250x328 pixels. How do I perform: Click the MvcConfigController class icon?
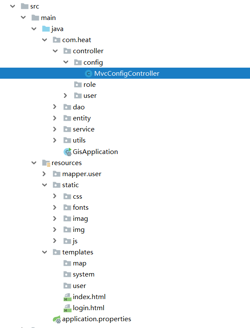[x=88, y=74]
